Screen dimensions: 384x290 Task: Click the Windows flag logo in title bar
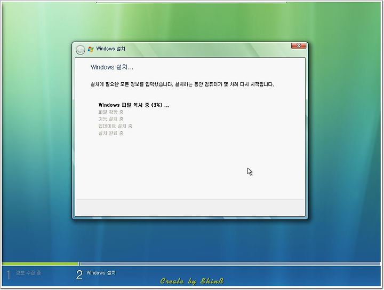coord(91,49)
